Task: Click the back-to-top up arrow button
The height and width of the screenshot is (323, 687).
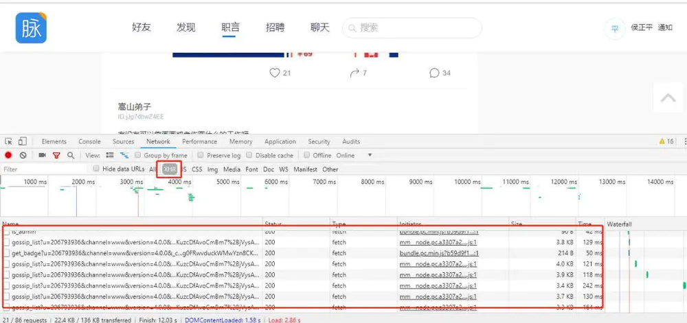Action: 668,98
